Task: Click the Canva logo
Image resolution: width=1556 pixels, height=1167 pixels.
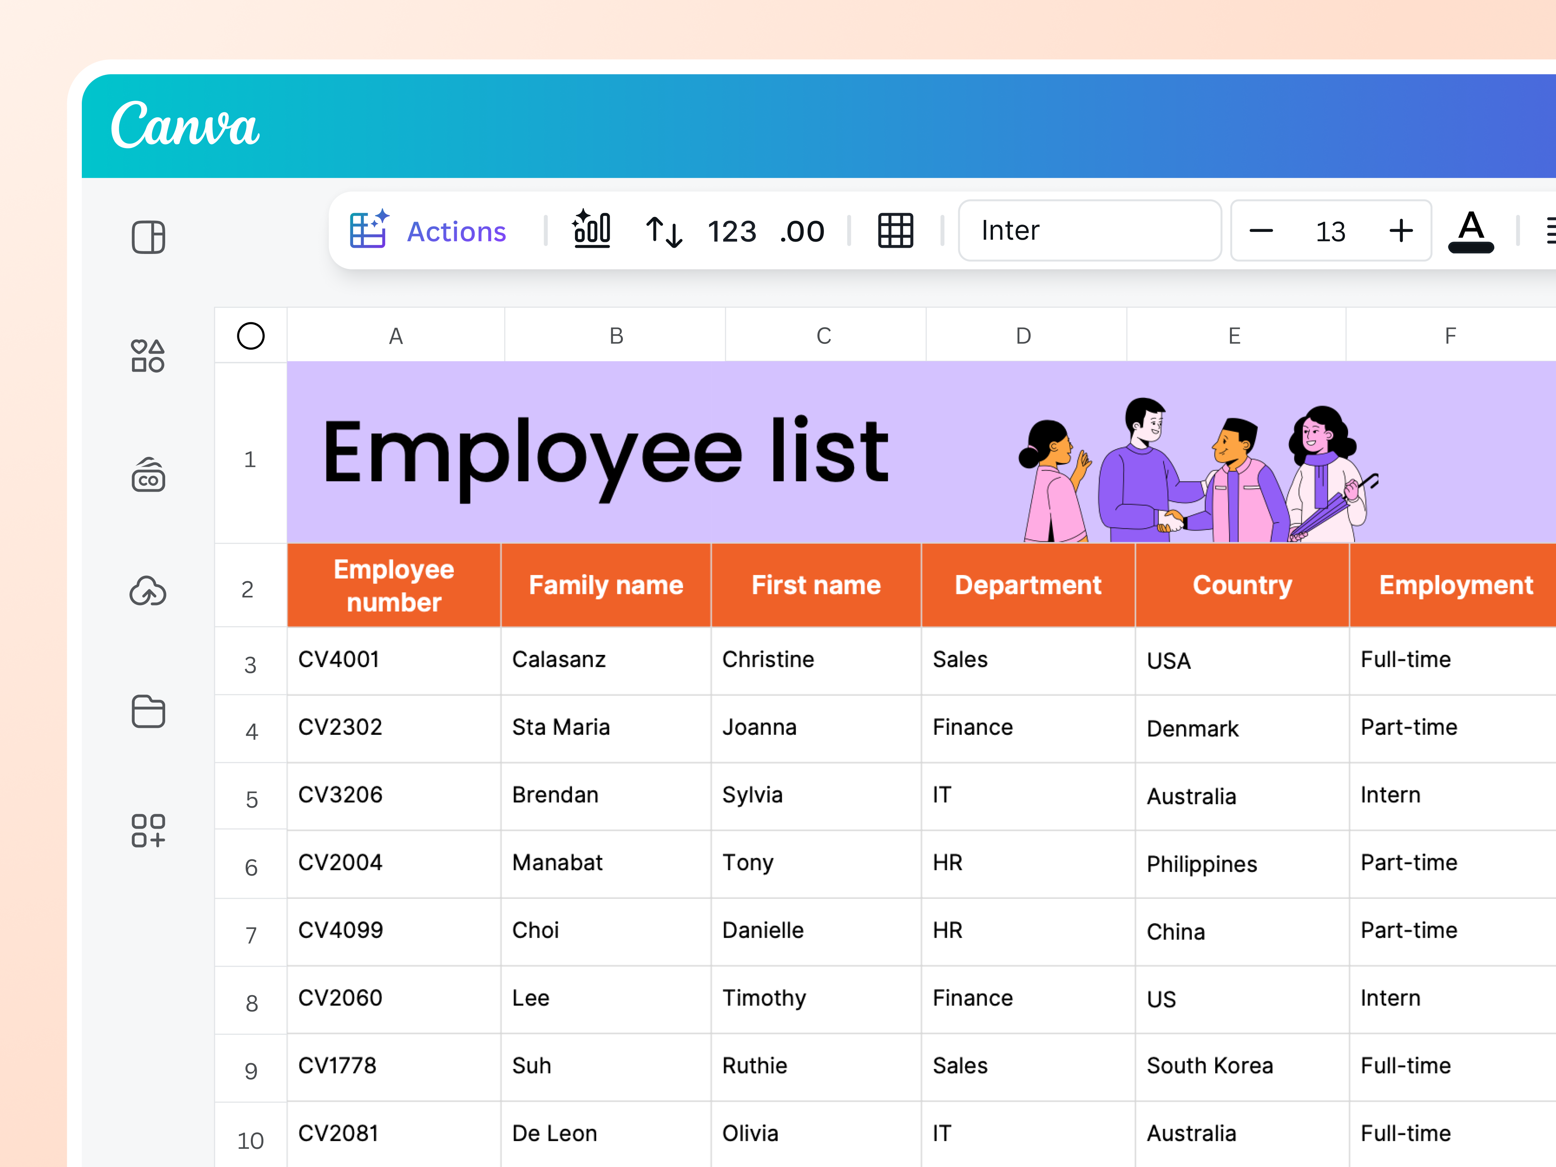Action: point(185,125)
